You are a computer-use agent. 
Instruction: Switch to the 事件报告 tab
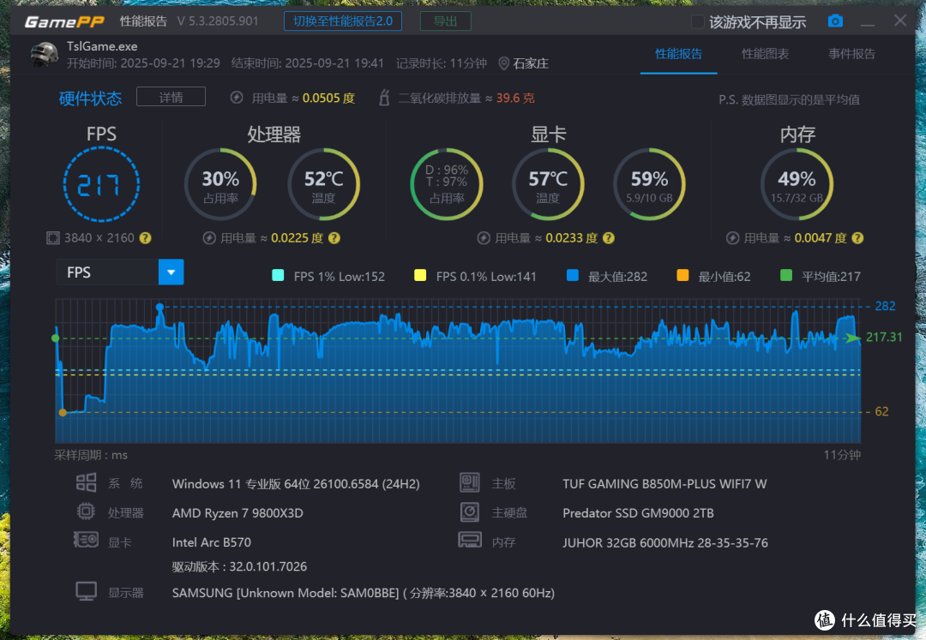tap(851, 54)
